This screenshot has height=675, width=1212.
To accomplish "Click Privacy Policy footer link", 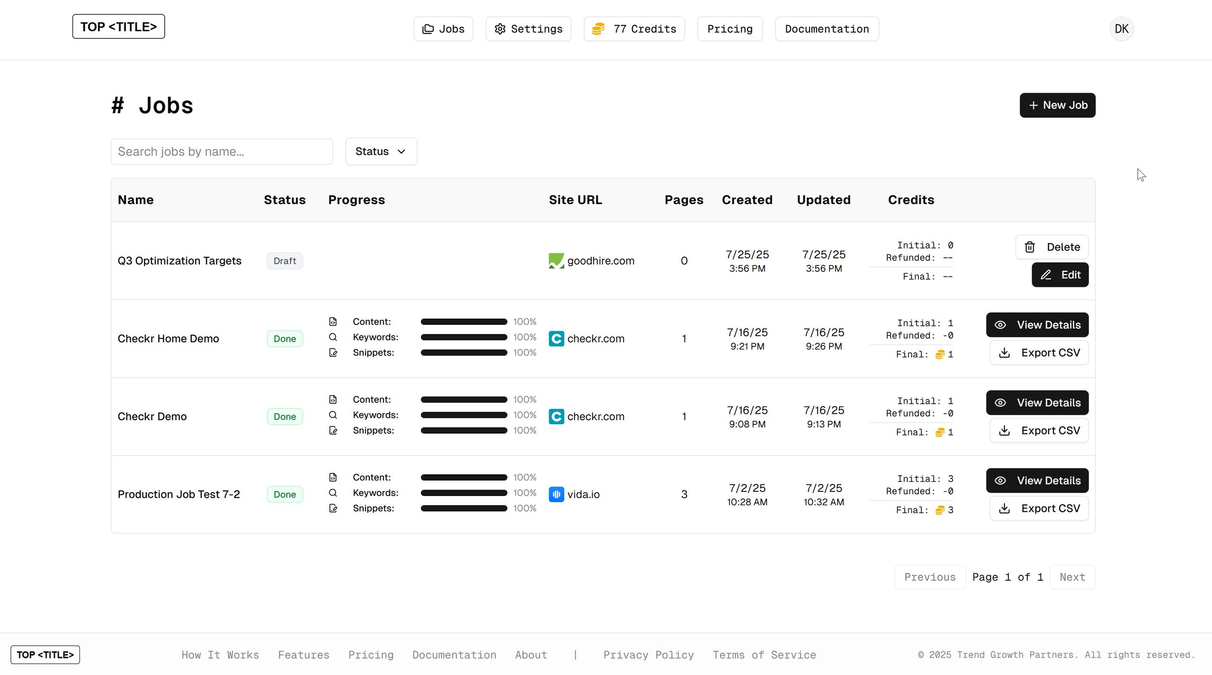I will 648,655.
